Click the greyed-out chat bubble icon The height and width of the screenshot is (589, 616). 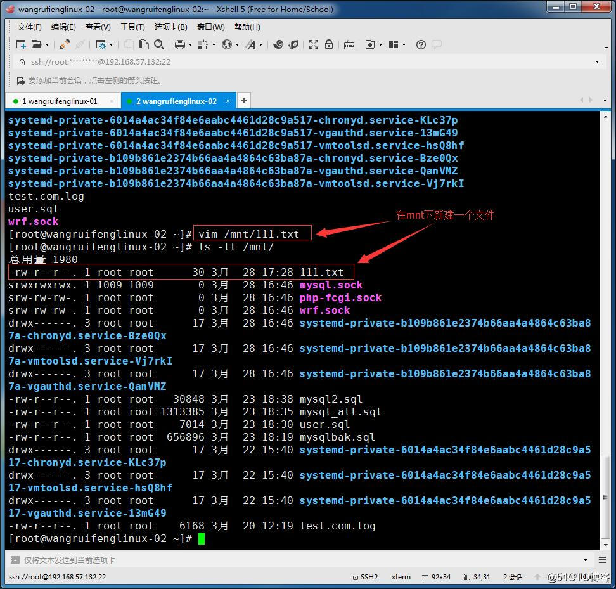click(437, 44)
